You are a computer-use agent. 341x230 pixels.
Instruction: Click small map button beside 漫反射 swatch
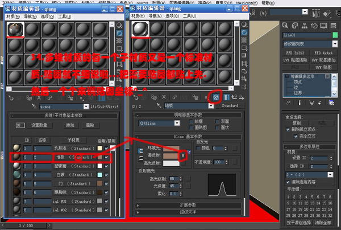183,155
